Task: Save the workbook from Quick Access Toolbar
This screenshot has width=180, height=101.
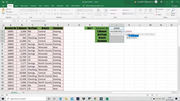Action: (x=3, y=2)
